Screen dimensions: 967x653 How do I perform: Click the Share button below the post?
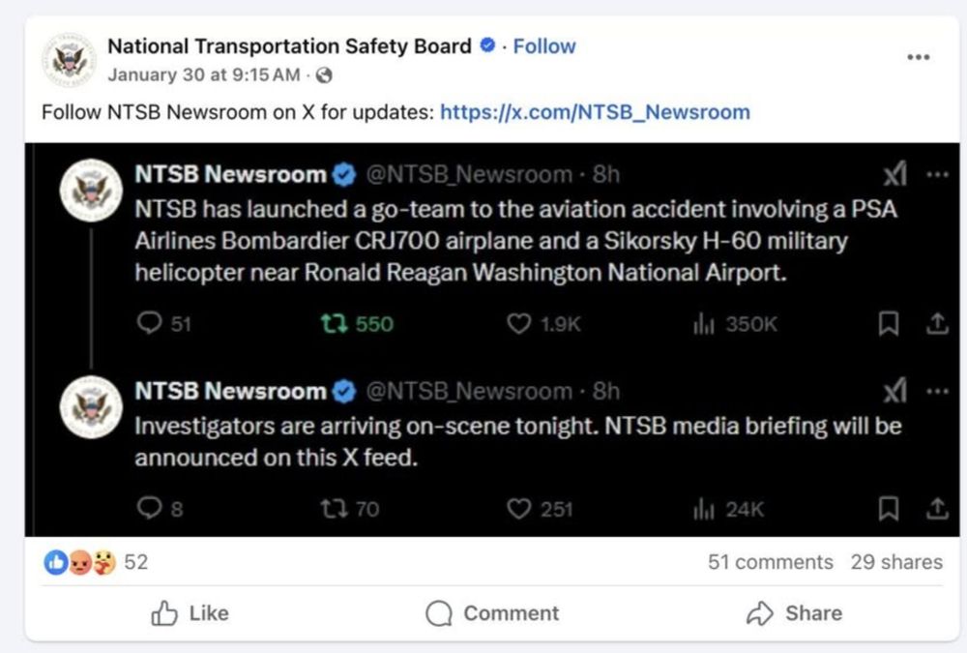click(794, 612)
